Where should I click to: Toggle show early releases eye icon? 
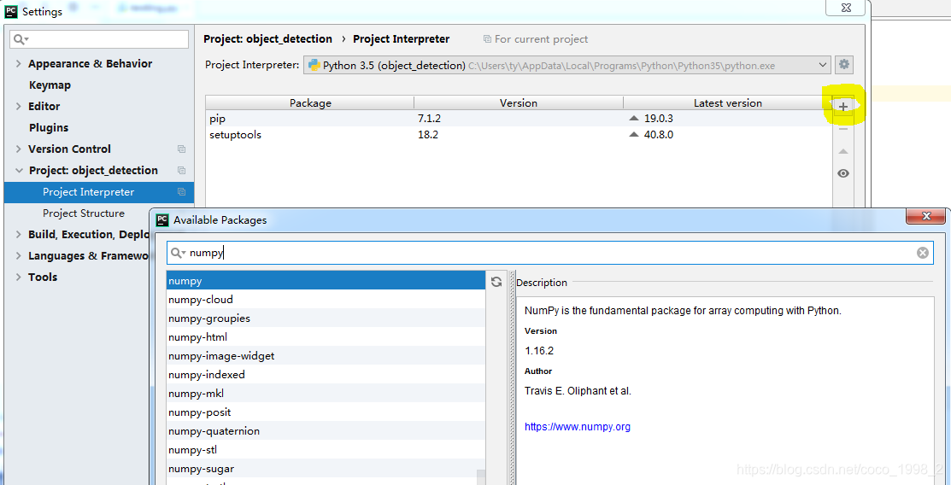tap(843, 173)
